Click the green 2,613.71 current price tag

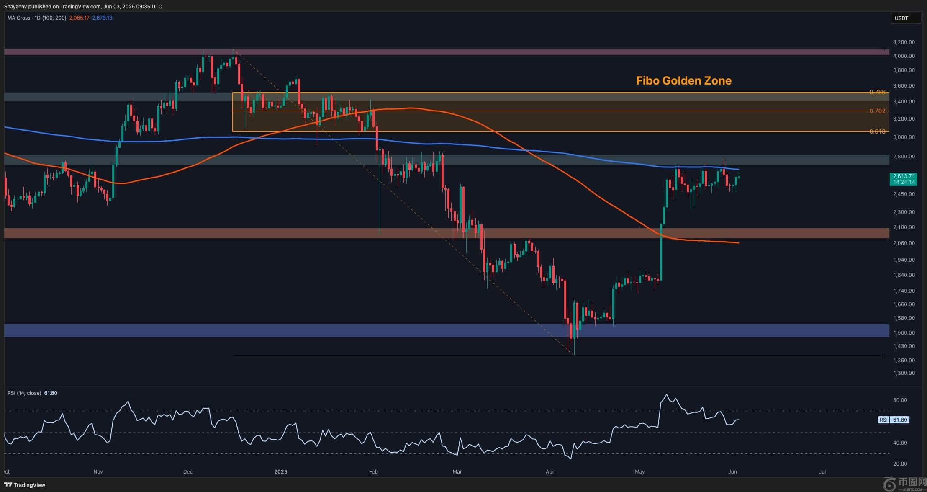[x=904, y=179]
